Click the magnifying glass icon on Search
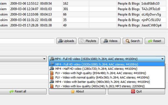 [128, 41]
